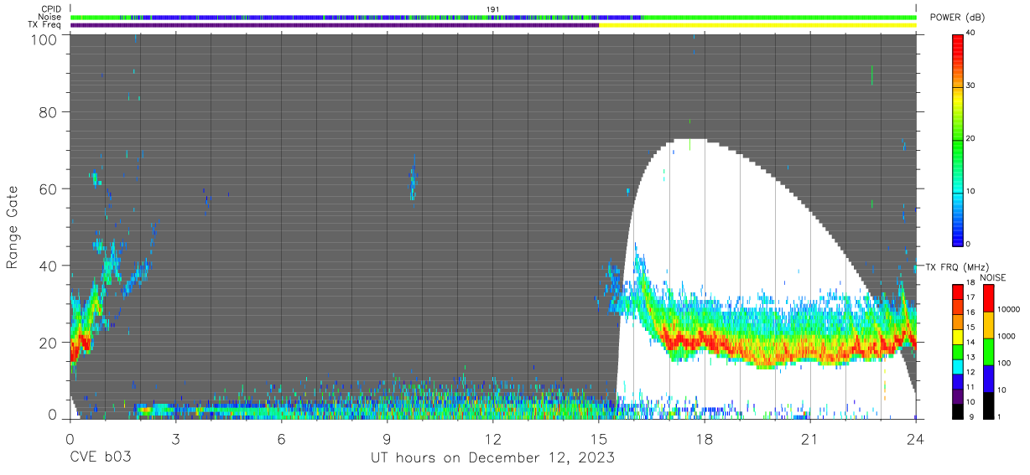Click the NOISE color legend bar
The width and height of the screenshot is (1030, 475).
tap(989, 352)
